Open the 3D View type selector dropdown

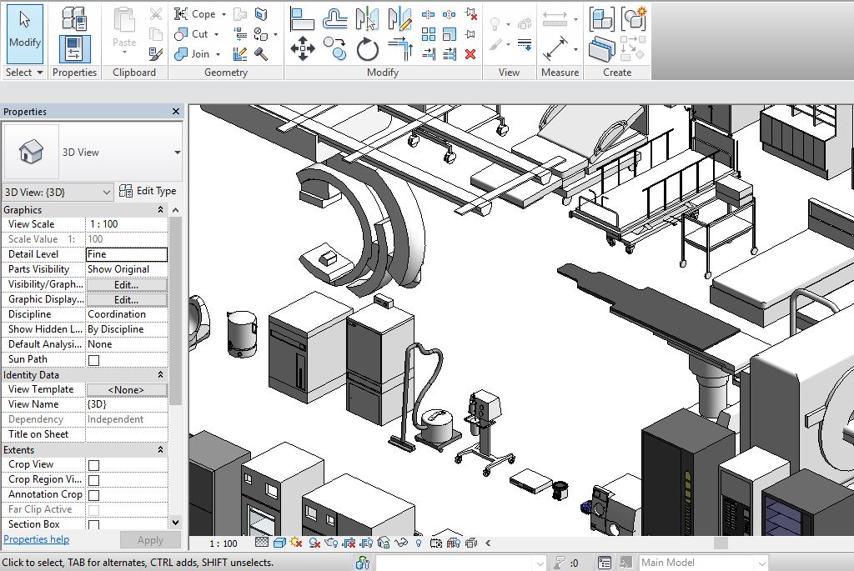click(177, 153)
